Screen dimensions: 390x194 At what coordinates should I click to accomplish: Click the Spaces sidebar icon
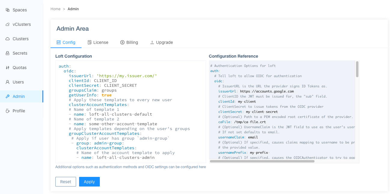click(8, 10)
